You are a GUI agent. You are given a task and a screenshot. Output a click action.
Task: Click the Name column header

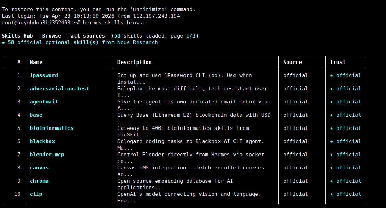pyautogui.click(x=36, y=62)
